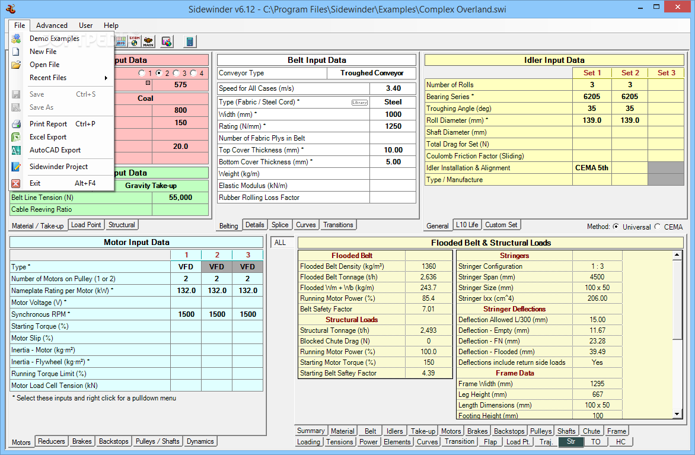
Task: Switch to the L10 Life tab
Action: [x=467, y=225]
